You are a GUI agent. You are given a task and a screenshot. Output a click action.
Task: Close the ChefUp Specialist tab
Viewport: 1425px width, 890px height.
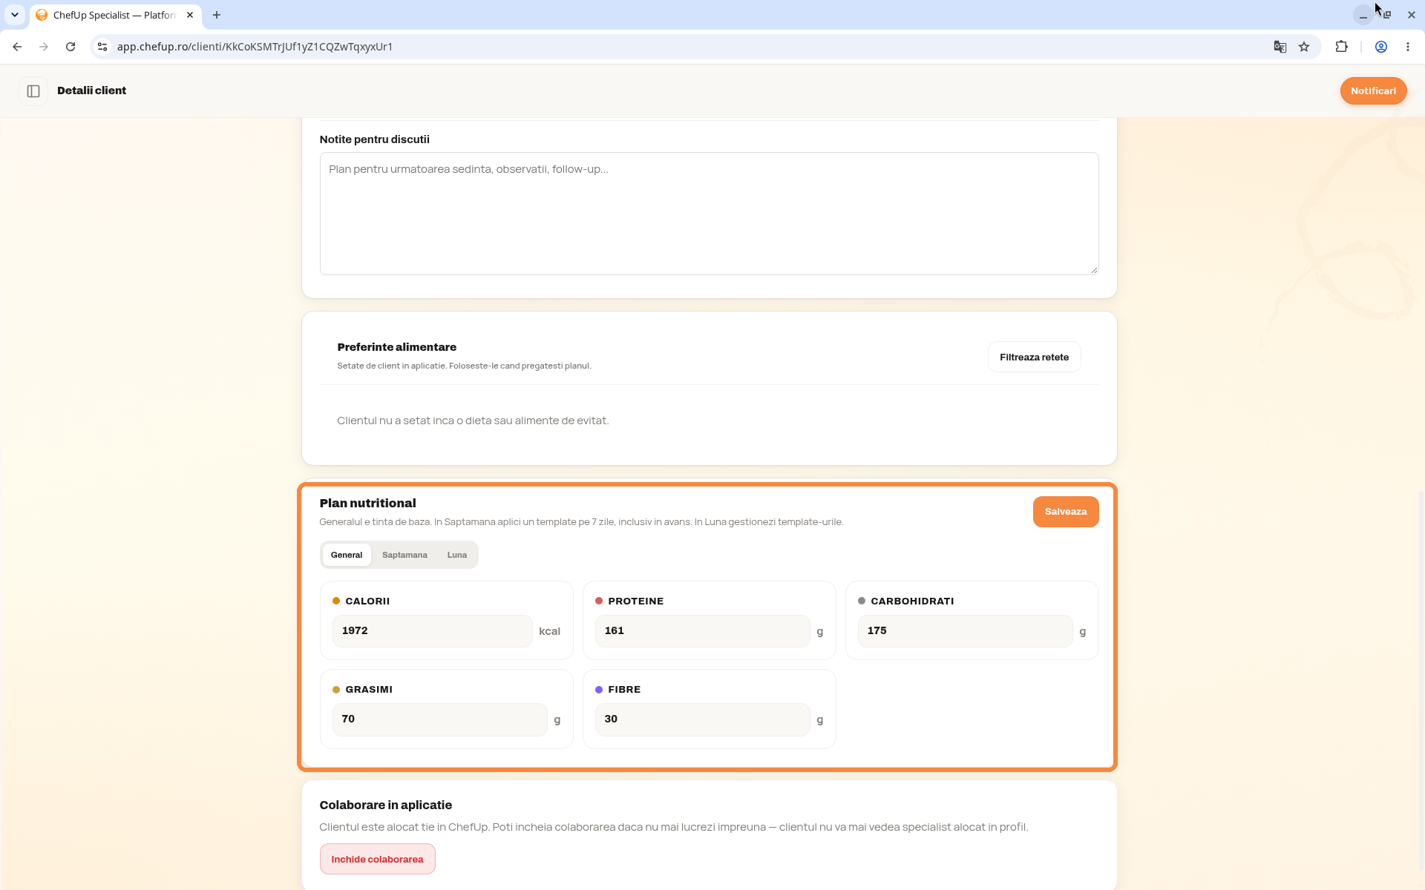(190, 15)
